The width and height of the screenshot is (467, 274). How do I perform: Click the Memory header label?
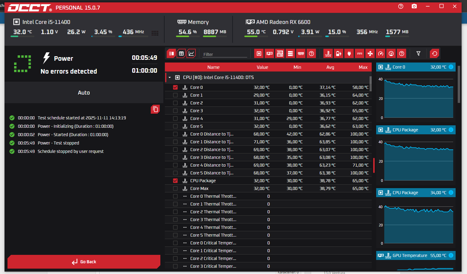point(198,22)
